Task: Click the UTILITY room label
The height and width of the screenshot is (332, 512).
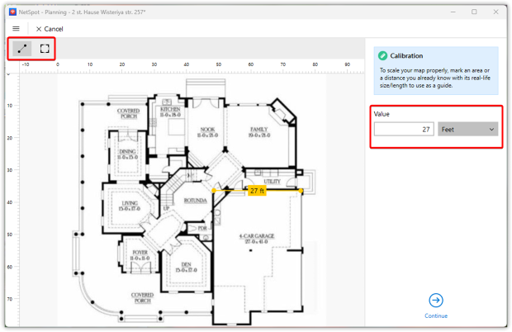Action: tap(272, 182)
